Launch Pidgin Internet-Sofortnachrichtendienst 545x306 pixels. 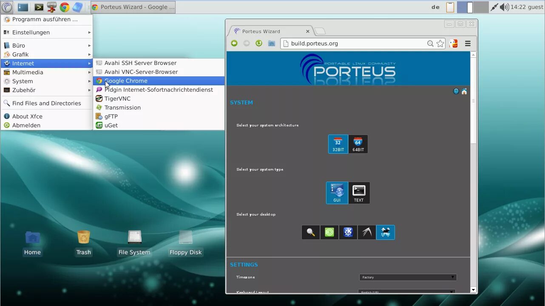159,90
